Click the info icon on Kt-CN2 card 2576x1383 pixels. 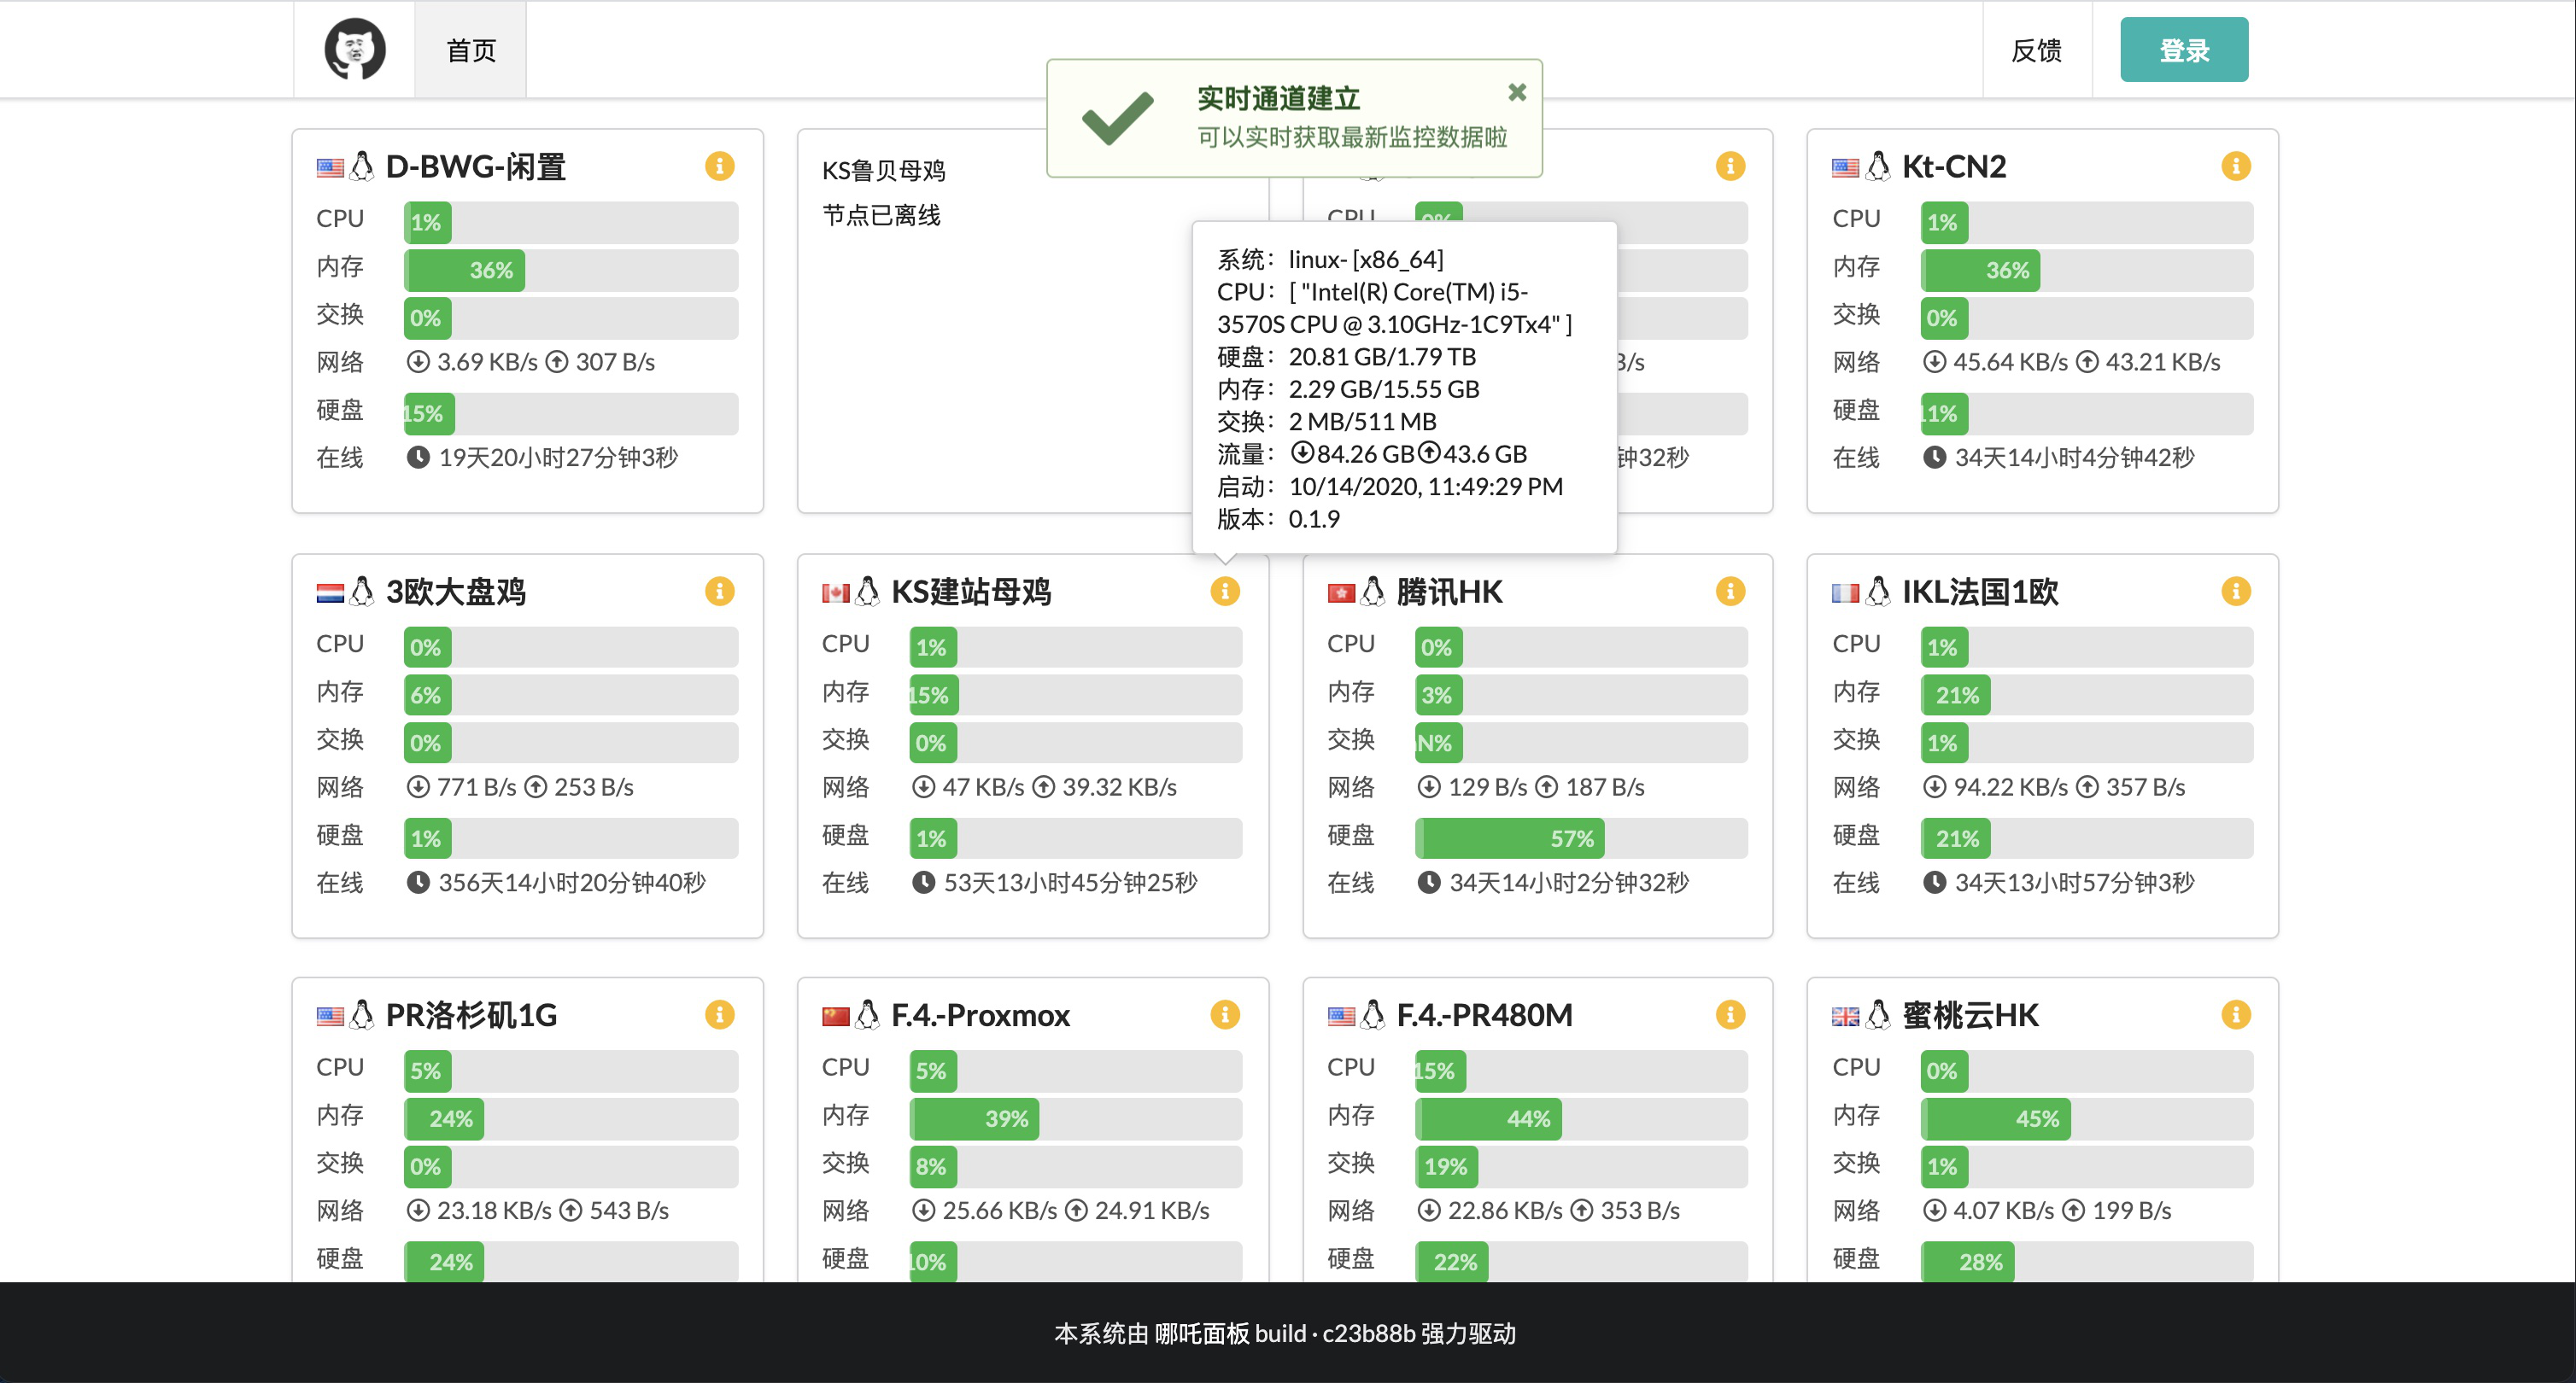point(2238,166)
